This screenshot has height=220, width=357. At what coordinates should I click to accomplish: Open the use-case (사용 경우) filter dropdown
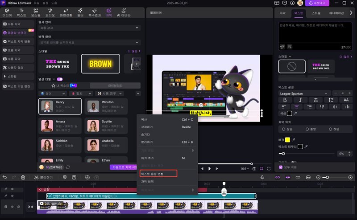click(110, 94)
